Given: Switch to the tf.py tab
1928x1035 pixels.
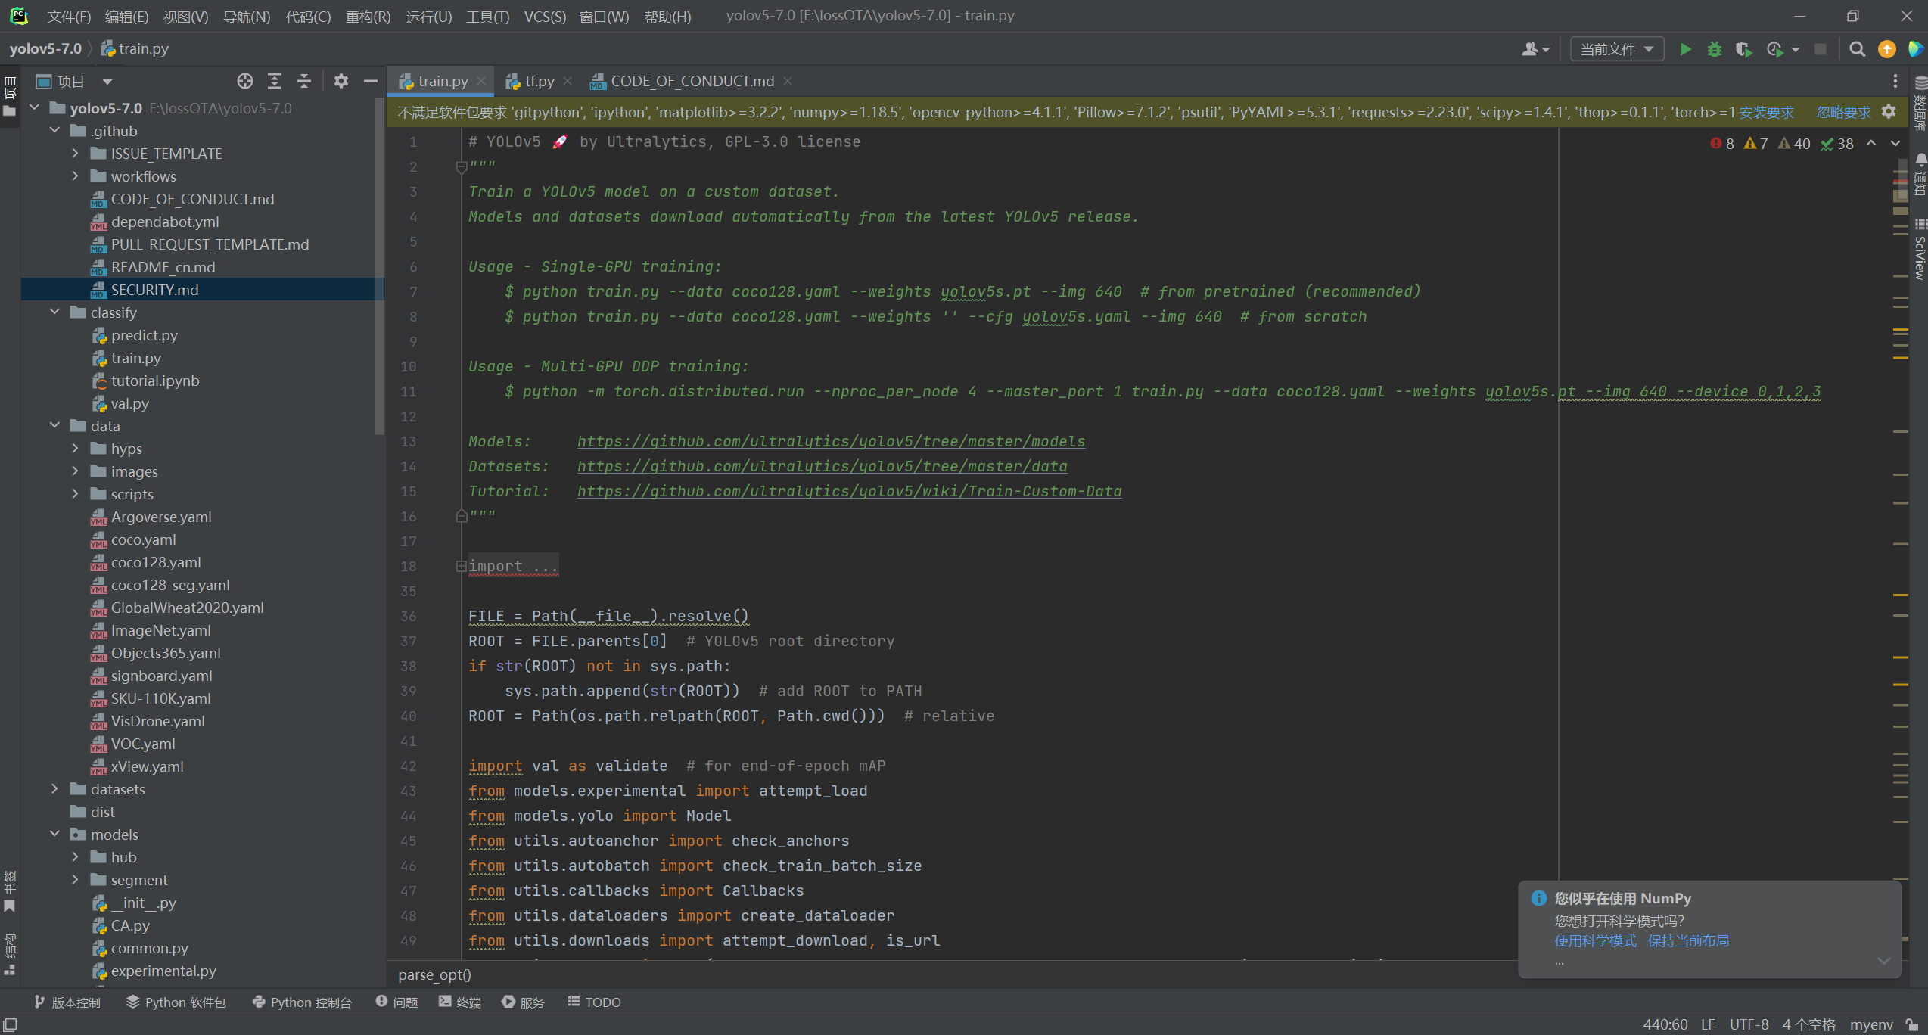Looking at the screenshot, I should (539, 81).
